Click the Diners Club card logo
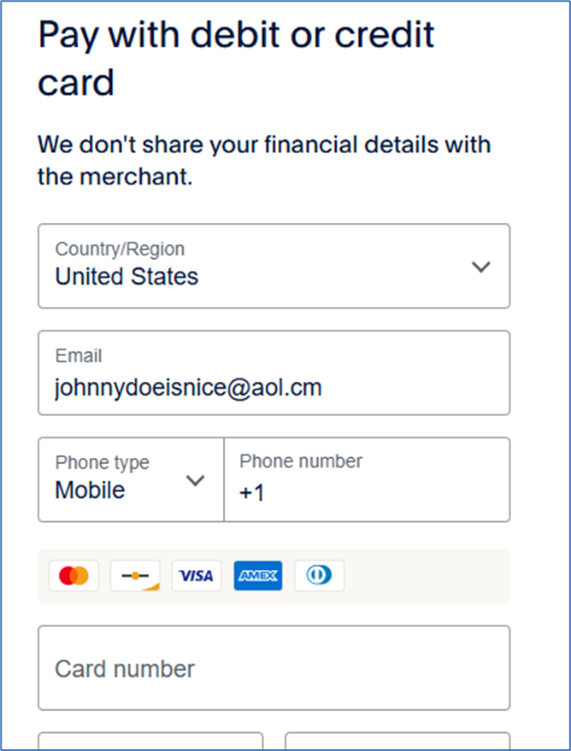Viewport: 571px width, 751px height. 319,577
